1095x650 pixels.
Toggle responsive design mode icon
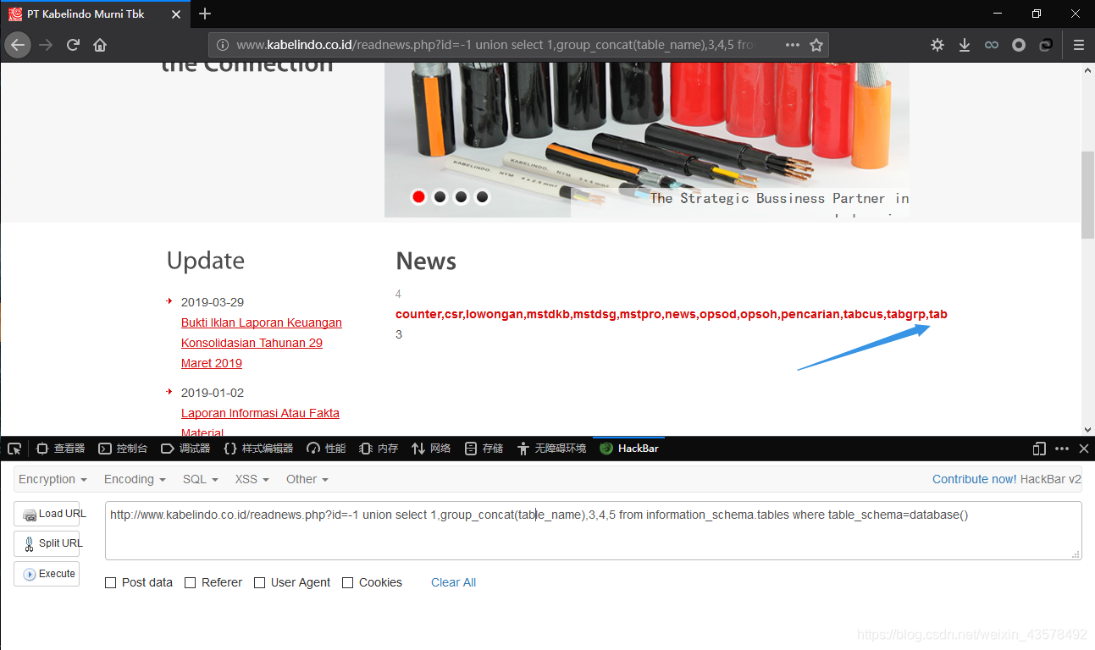click(x=1039, y=449)
